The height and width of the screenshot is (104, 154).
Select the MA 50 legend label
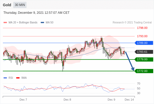pyautogui.click(x=50, y=23)
